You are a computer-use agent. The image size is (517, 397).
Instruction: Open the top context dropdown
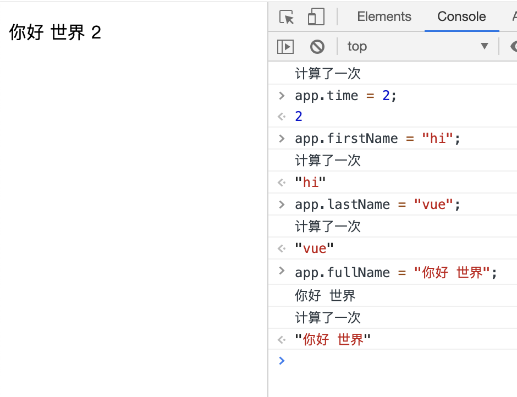click(x=419, y=47)
